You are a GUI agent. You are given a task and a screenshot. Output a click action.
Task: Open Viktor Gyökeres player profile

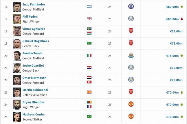click(34, 29)
